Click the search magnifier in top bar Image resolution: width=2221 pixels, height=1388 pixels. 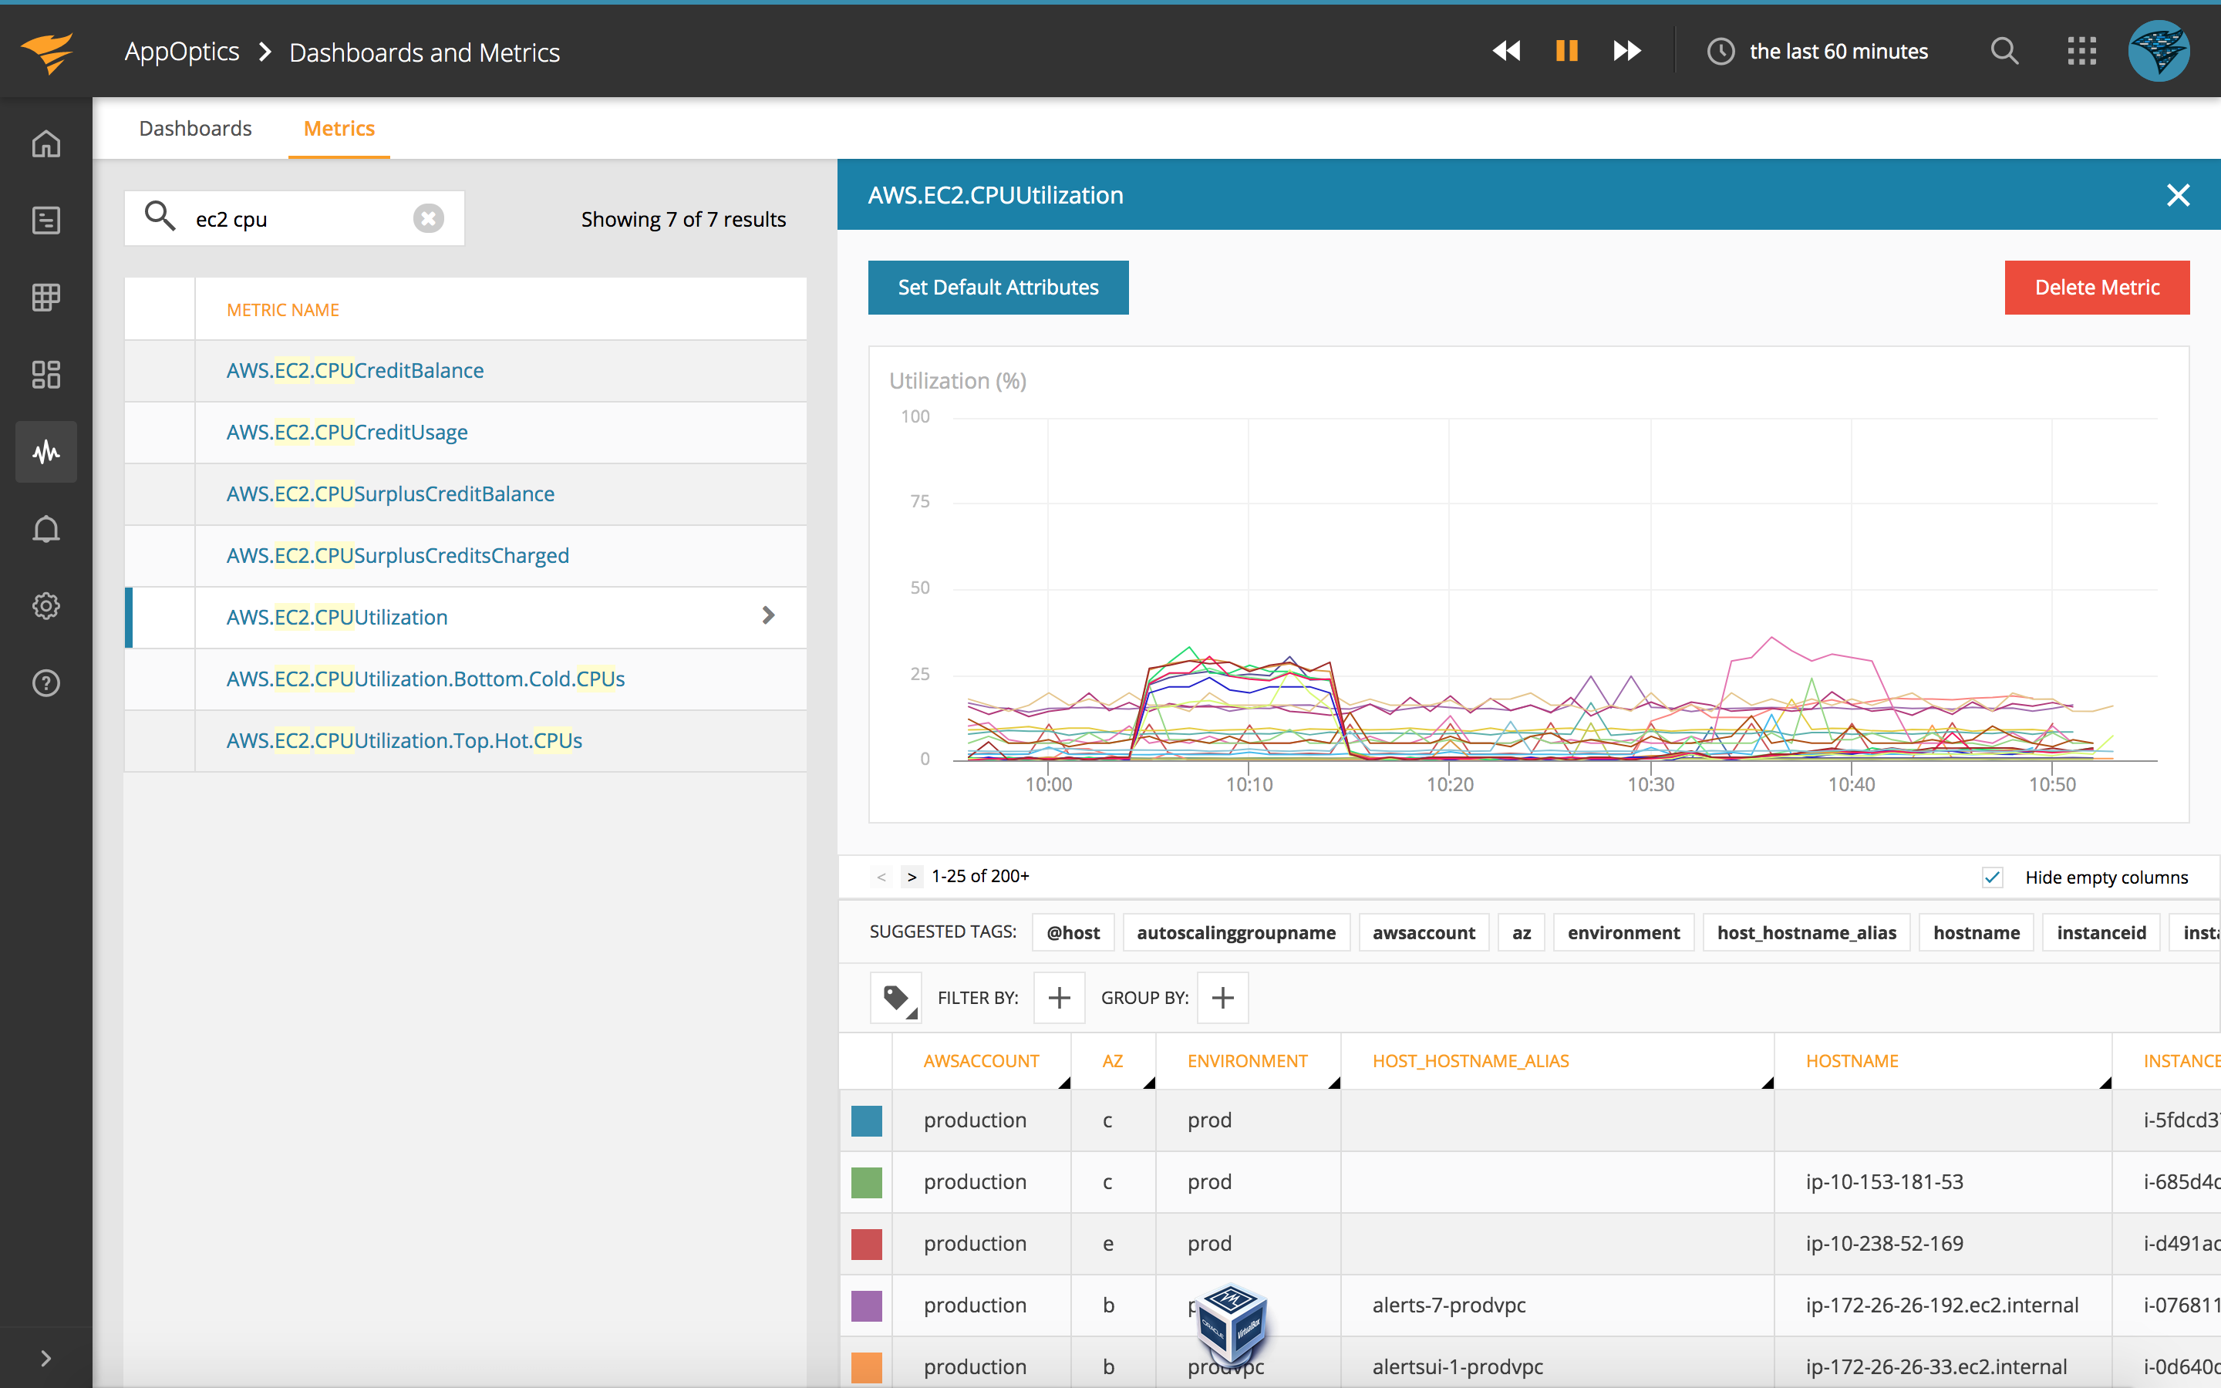click(2004, 52)
